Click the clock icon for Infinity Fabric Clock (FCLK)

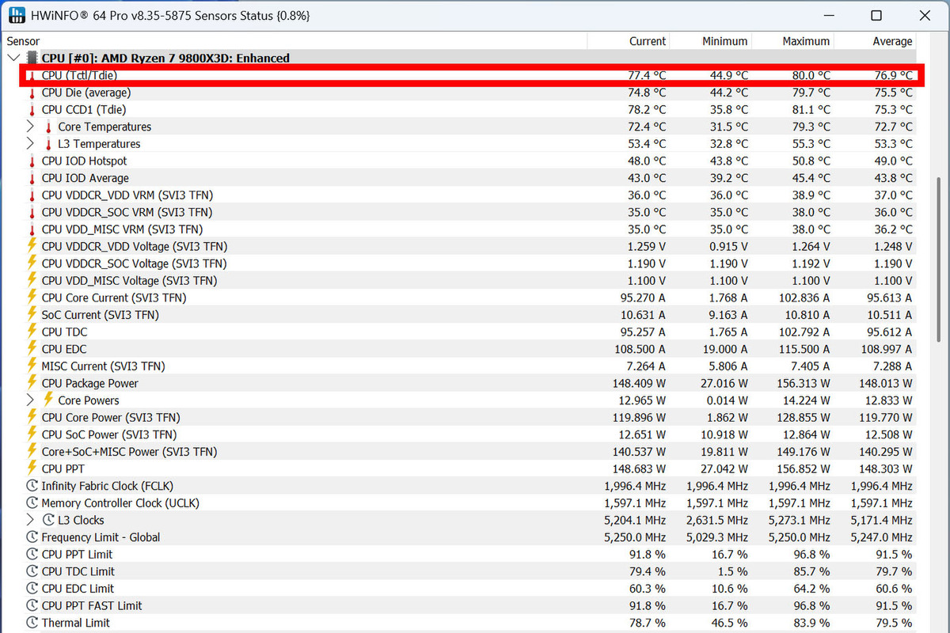click(x=32, y=486)
